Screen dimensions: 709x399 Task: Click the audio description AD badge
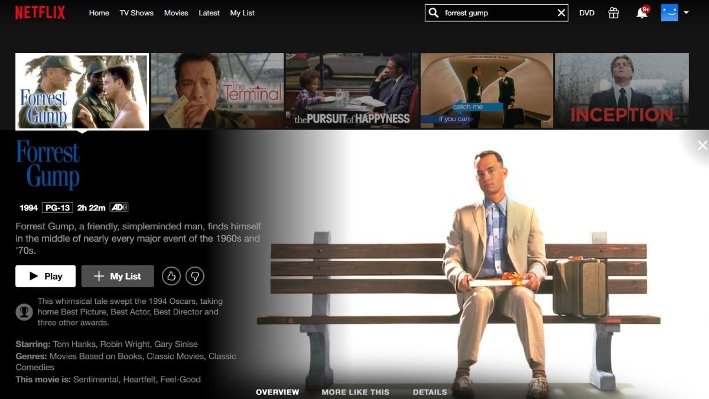(119, 207)
